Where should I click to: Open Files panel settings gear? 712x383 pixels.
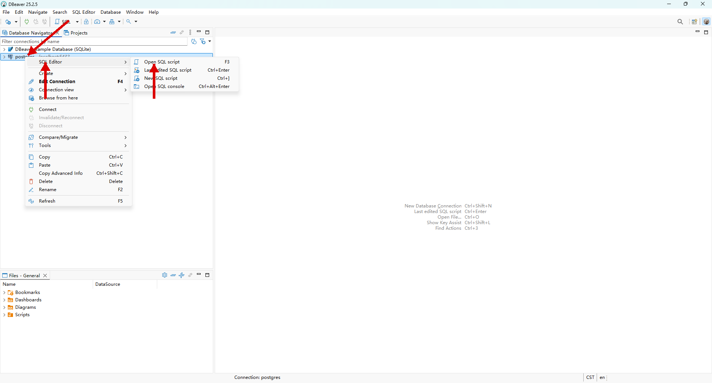pyautogui.click(x=165, y=275)
